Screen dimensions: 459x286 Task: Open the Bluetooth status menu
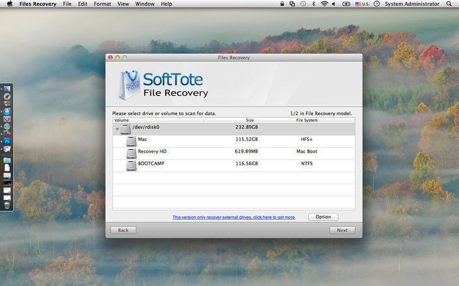pyautogui.click(x=313, y=4)
